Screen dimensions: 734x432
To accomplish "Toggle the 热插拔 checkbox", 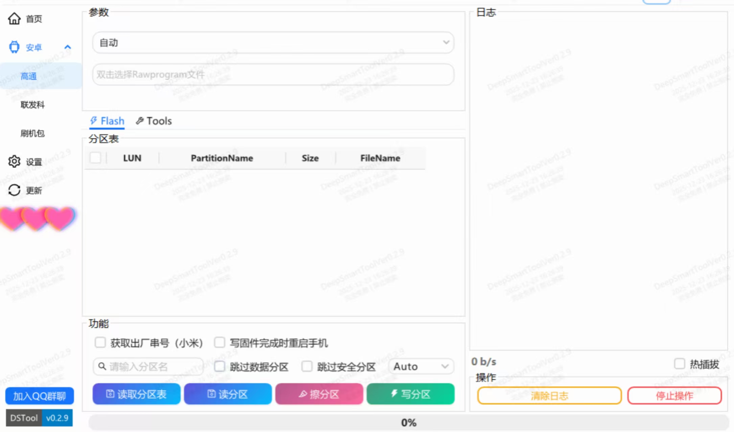I will tap(679, 363).
